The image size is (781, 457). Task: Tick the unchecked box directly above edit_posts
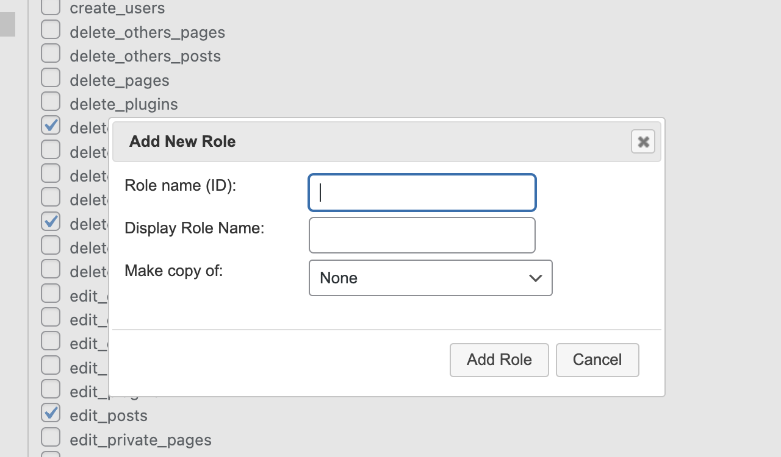51,389
